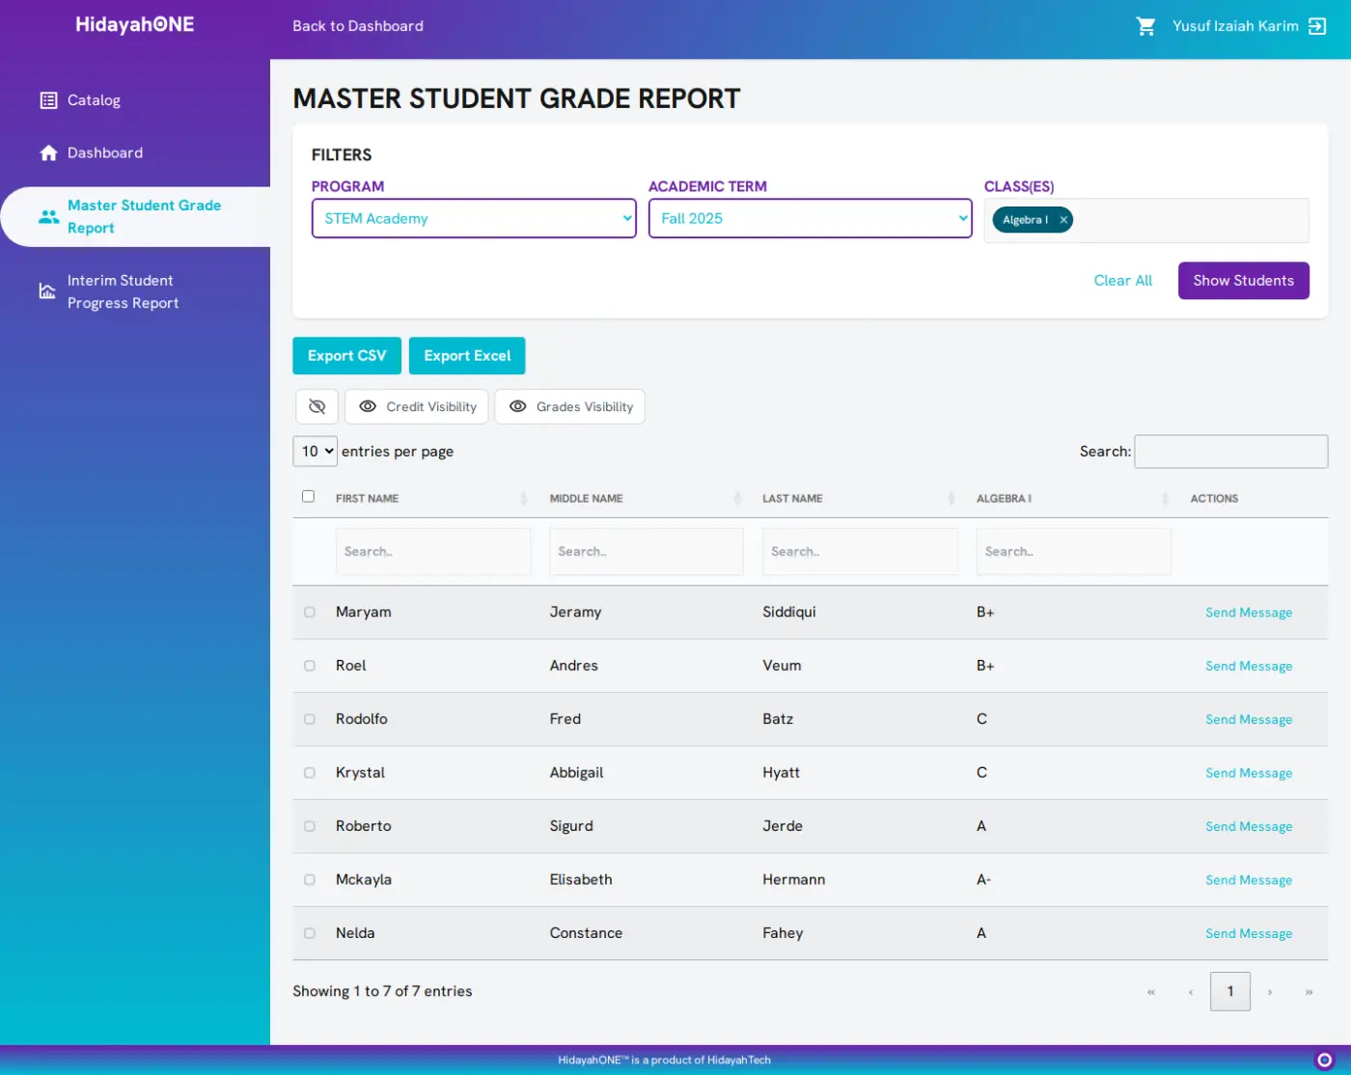Screen dimensions: 1351x1075
Task: Sort by Last Name column arrows
Action: coord(951,499)
